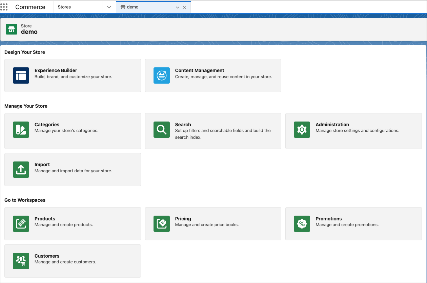Click 'Manage and create products.' text

coord(64,224)
